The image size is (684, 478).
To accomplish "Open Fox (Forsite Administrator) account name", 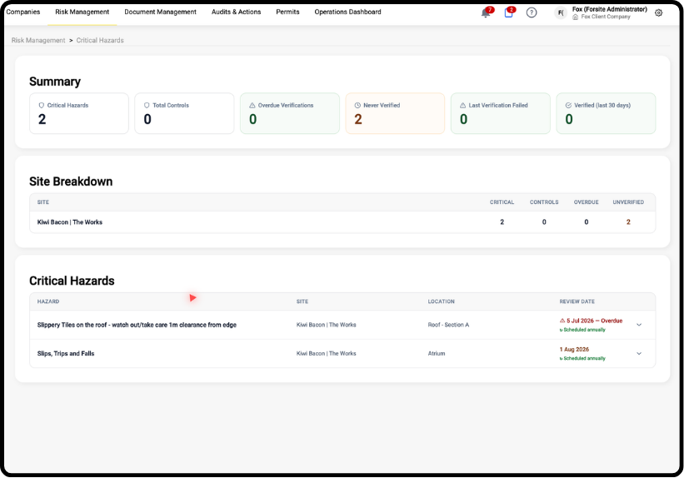I will coord(609,9).
